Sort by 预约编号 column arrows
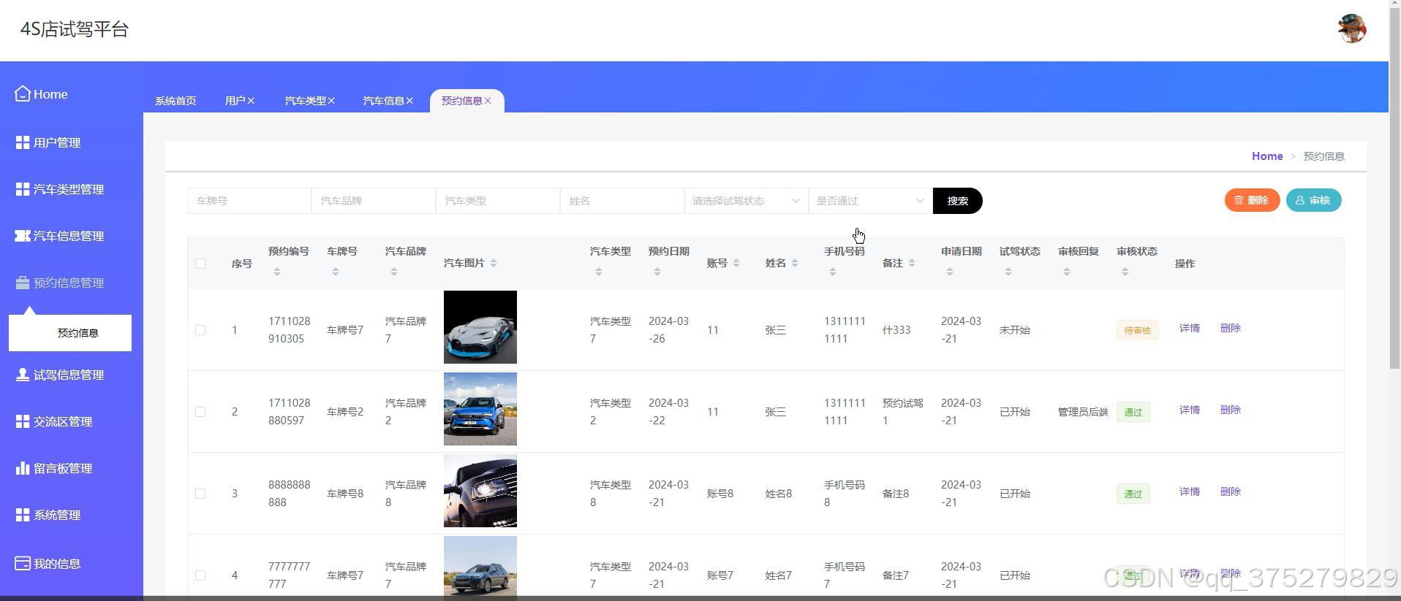 (x=276, y=272)
